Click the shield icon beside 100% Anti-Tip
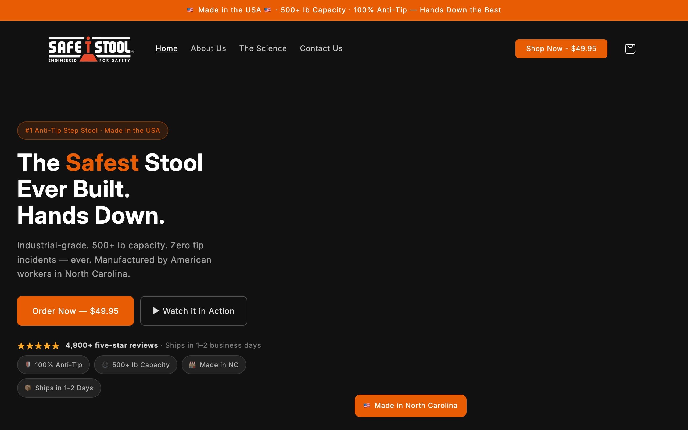Screen dimensions: 688x430 28,365
